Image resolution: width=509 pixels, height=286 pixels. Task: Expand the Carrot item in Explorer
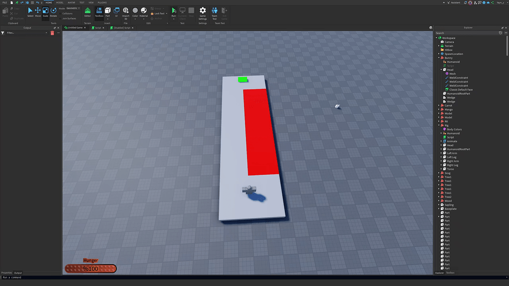click(440, 105)
